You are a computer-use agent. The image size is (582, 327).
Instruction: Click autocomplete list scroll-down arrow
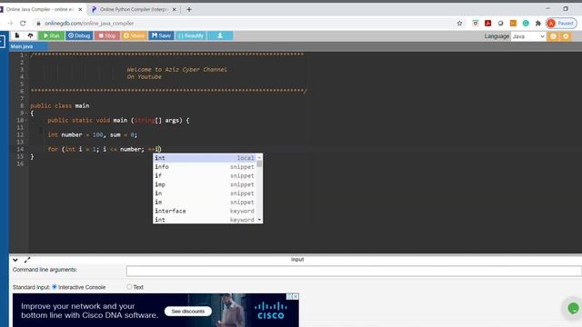tap(259, 220)
